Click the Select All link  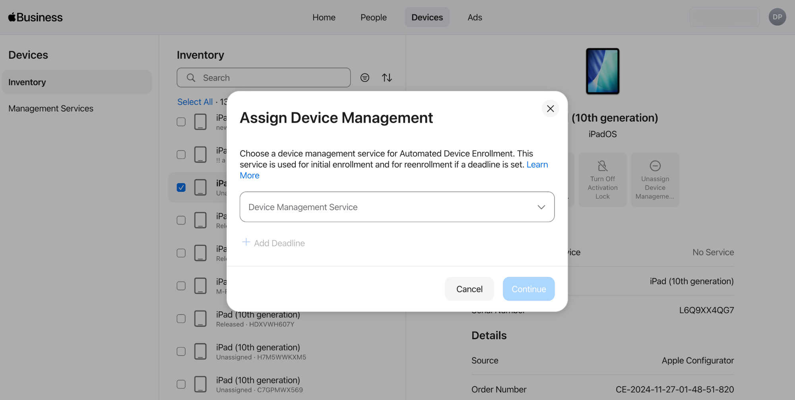[x=195, y=102]
